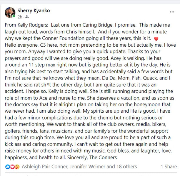
Task: Click the red heart emoji in post text
Action: click(156, 39)
